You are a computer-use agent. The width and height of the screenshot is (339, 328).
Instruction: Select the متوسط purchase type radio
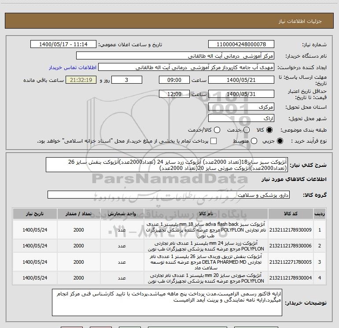pos(254,141)
